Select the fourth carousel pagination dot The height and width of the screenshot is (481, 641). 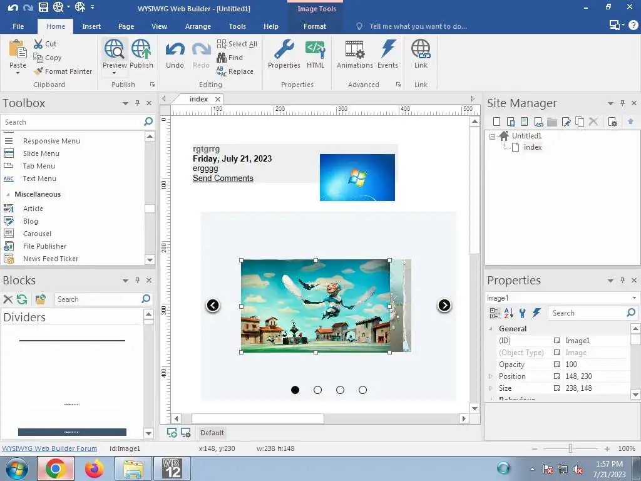(362, 390)
